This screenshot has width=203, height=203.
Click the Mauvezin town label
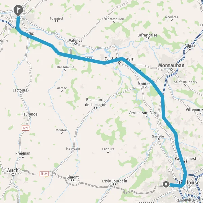73,148
